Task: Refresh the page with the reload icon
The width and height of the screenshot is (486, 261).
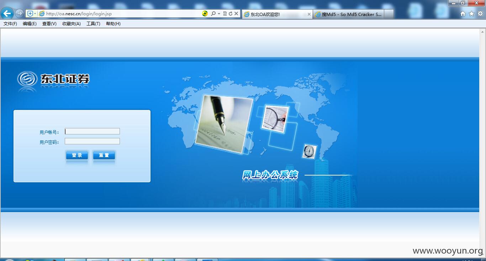Action: [230, 13]
